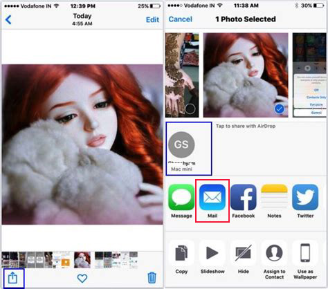Screen dimensions: 328x289
Task: Go back using the blue chevron arrow
Action: (x=8, y=19)
